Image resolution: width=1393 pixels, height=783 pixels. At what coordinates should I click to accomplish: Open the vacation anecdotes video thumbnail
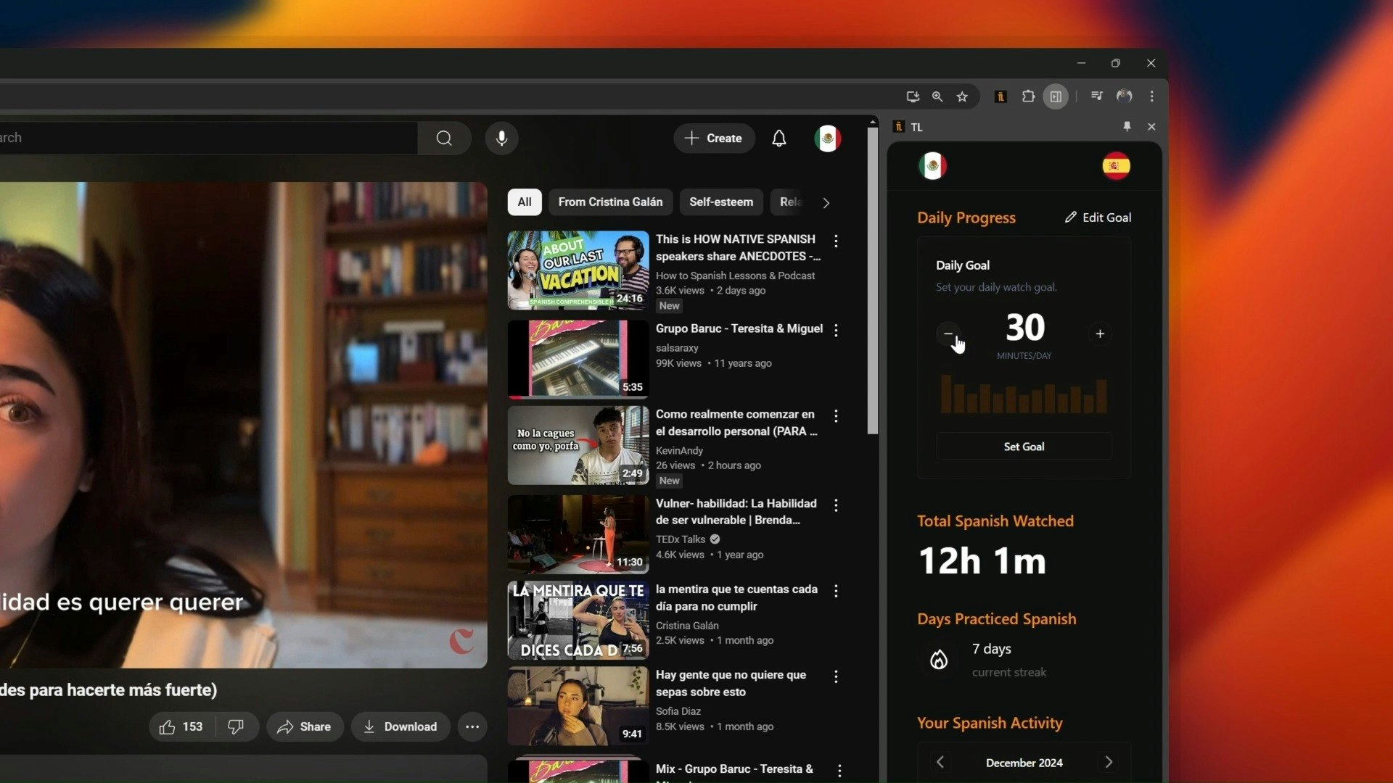click(577, 270)
